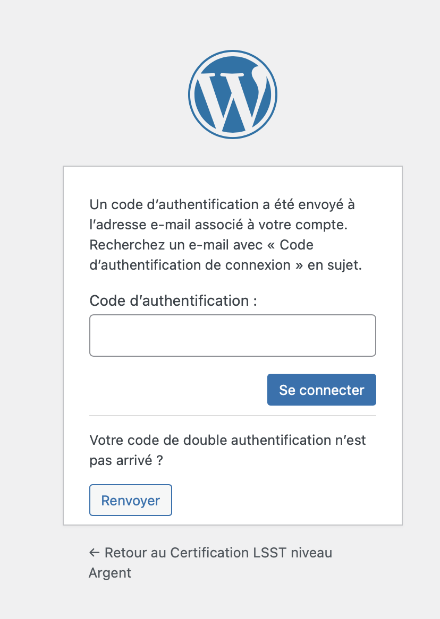Click the left arrow before Retour
The width and height of the screenshot is (440, 619).
95,553
